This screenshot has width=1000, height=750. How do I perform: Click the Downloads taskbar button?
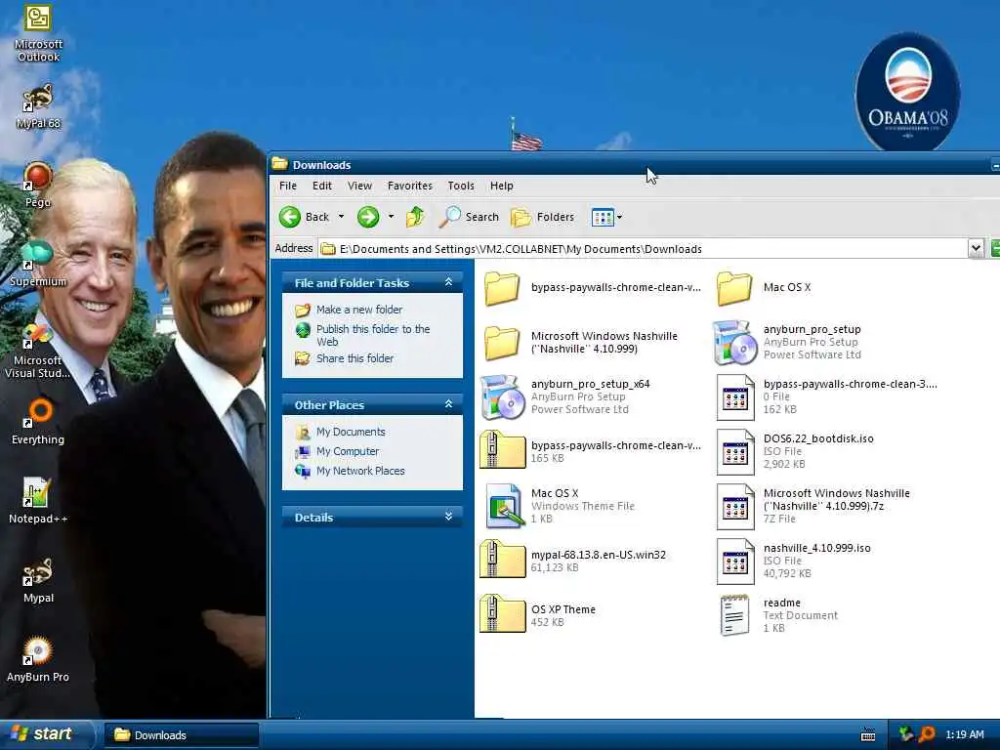[181, 735]
